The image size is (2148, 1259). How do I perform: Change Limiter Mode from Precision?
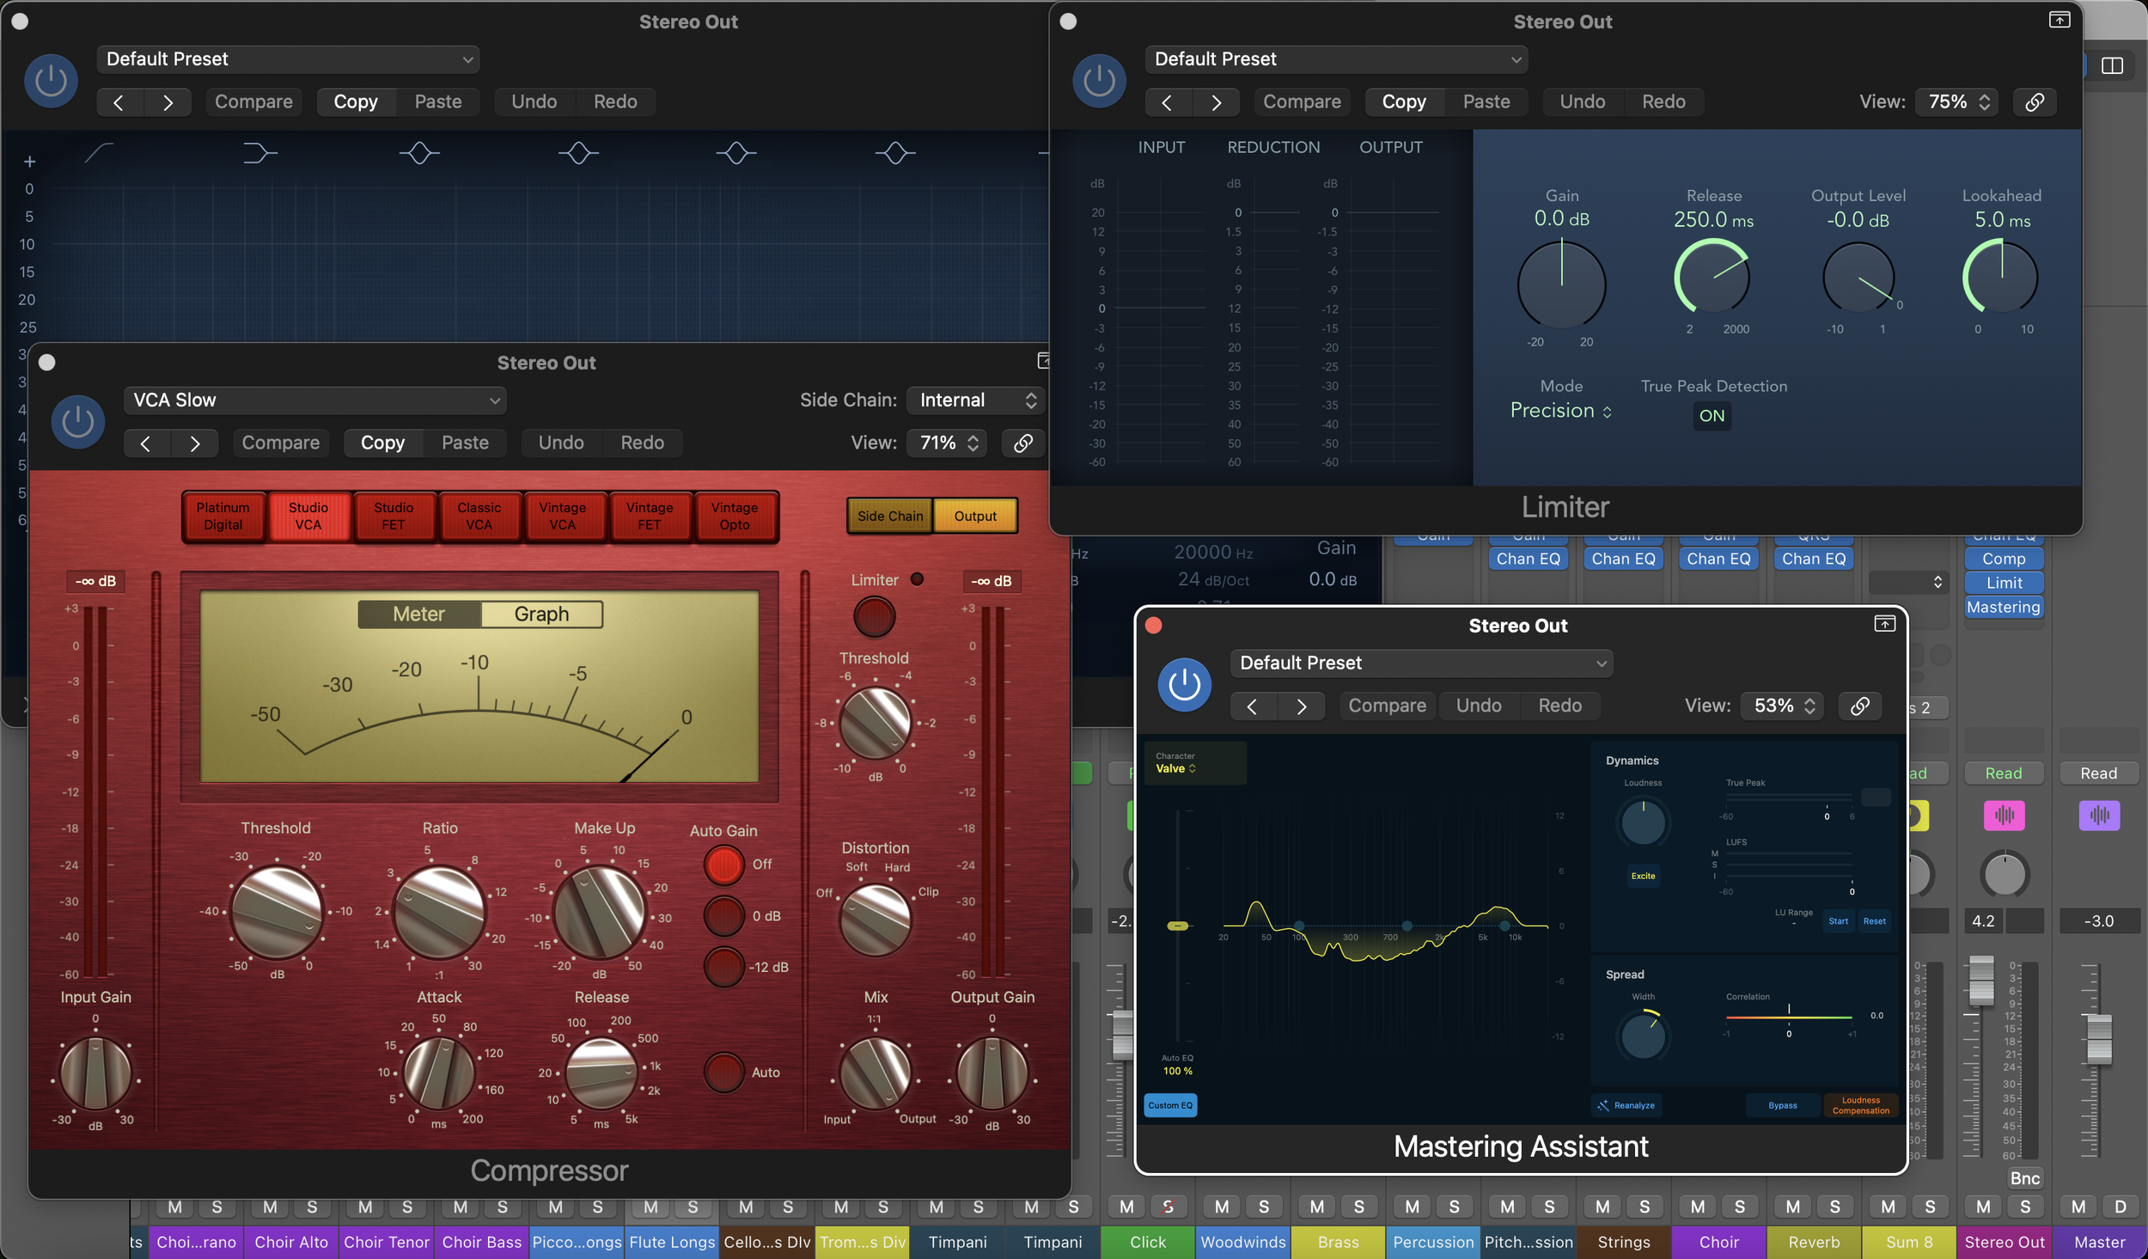coord(1560,411)
